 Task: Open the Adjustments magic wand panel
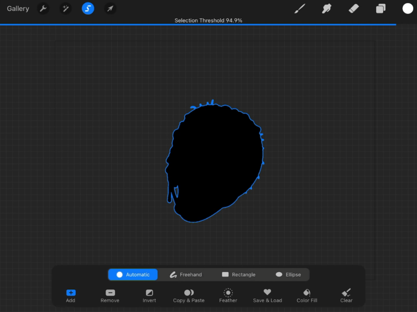[66, 8]
